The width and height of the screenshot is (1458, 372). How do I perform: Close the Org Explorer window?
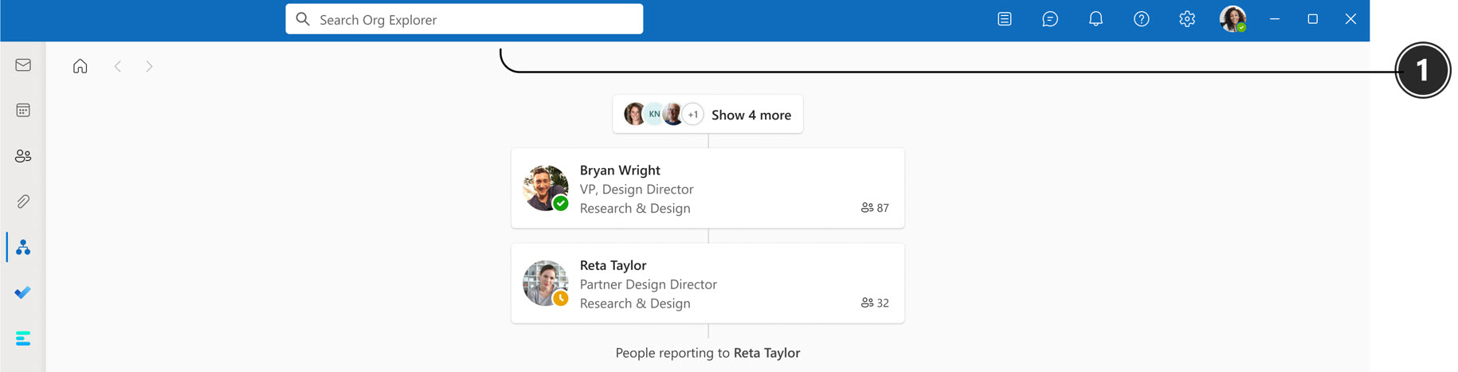coord(1350,19)
